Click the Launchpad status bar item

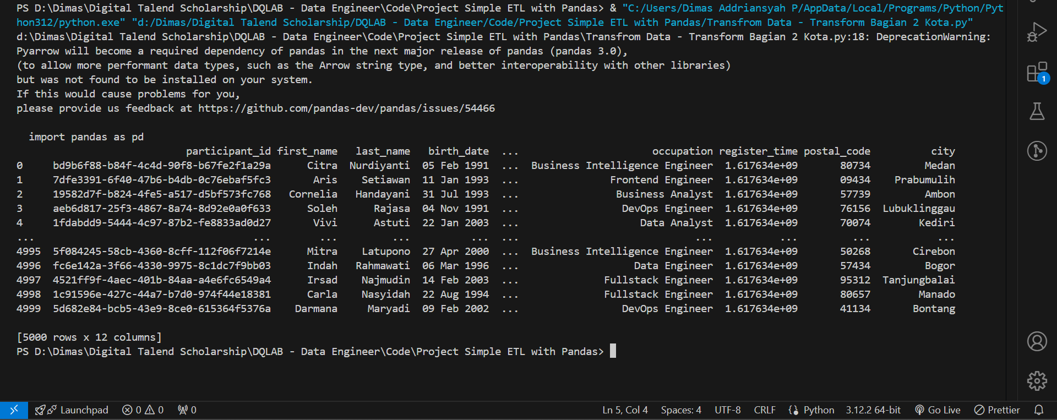tap(72, 410)
